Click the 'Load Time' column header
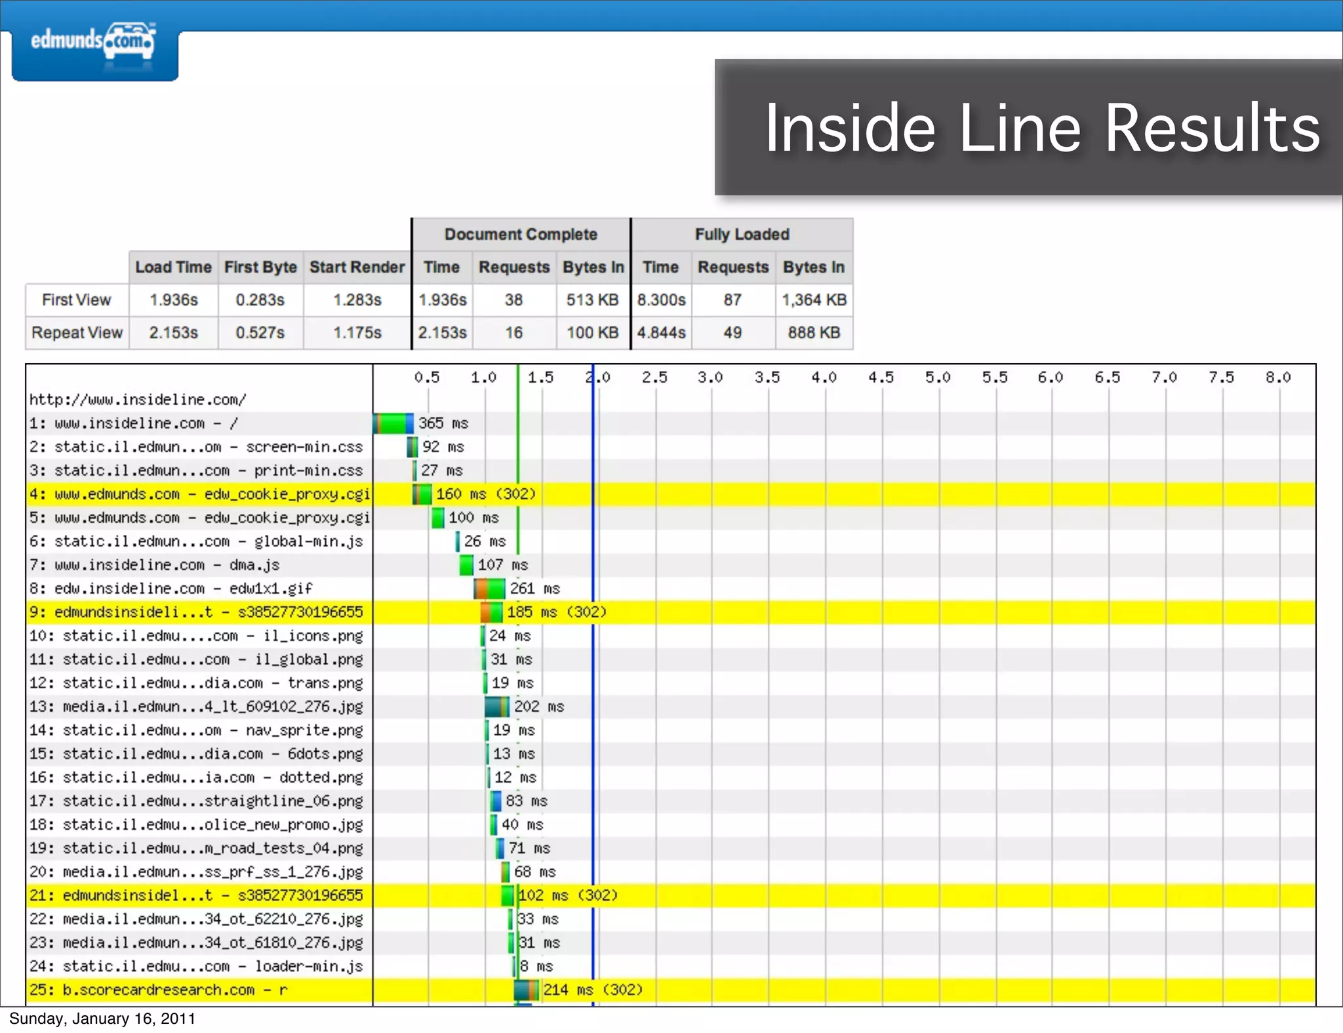 173,267
